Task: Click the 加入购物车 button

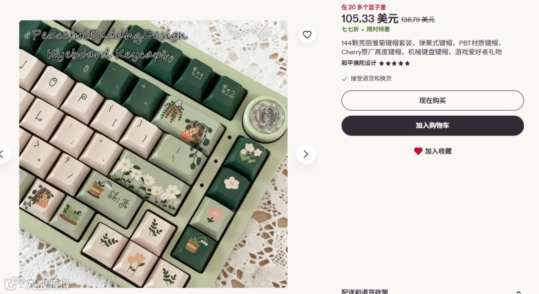Action: pyautogui.click(x=432, y=126)
